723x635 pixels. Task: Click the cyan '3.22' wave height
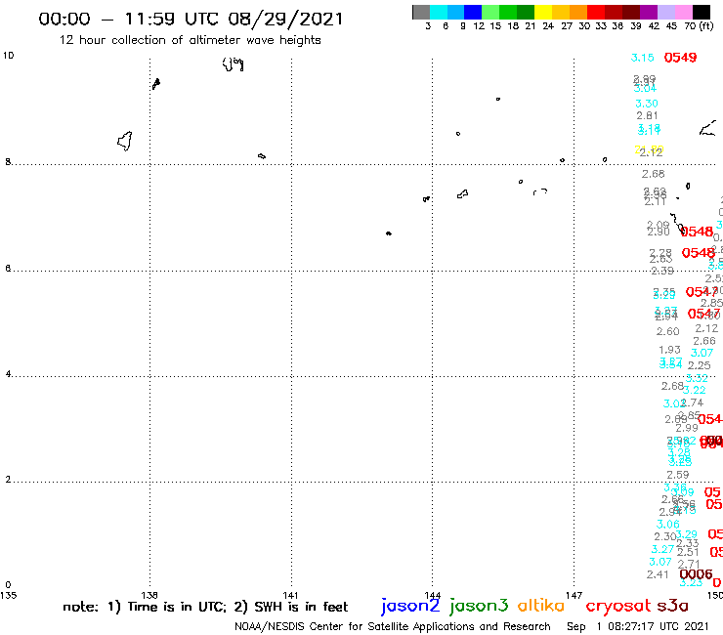coord(694,390)
